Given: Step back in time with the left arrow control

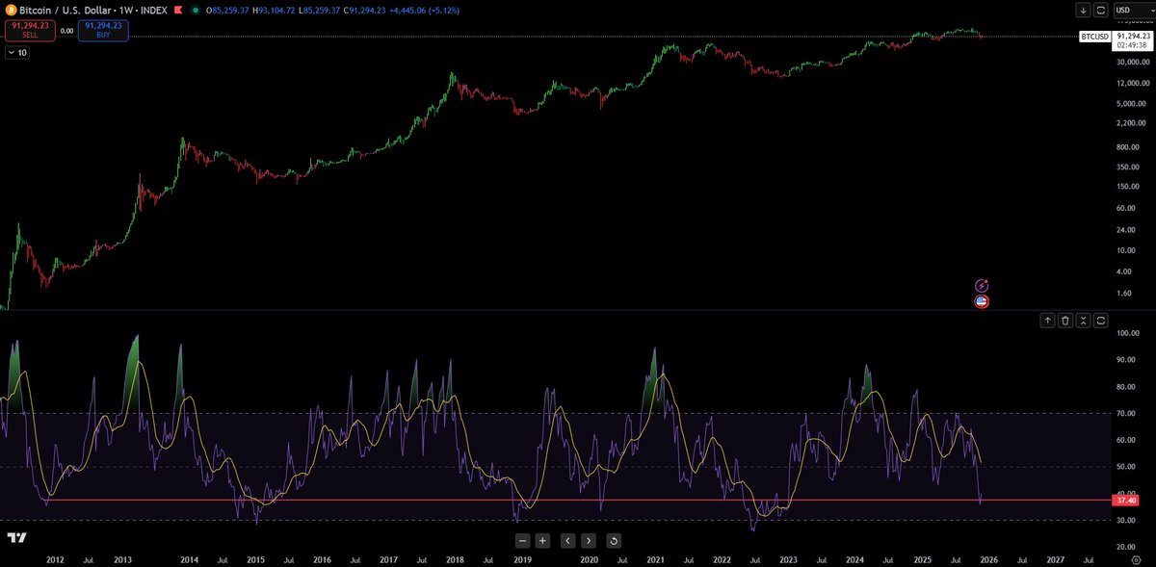Looking at the screenshot, I should [567, 541].
